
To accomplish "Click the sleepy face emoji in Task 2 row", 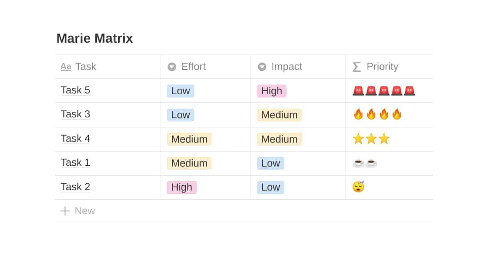I will coord(358,187).
